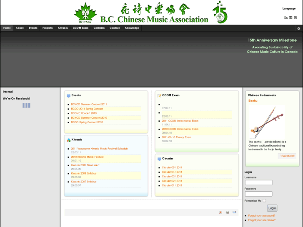Image resolution: width=303 pixels, height=227 pixels.
Task: Click the Banhu instrument picture
Action: 267,122
